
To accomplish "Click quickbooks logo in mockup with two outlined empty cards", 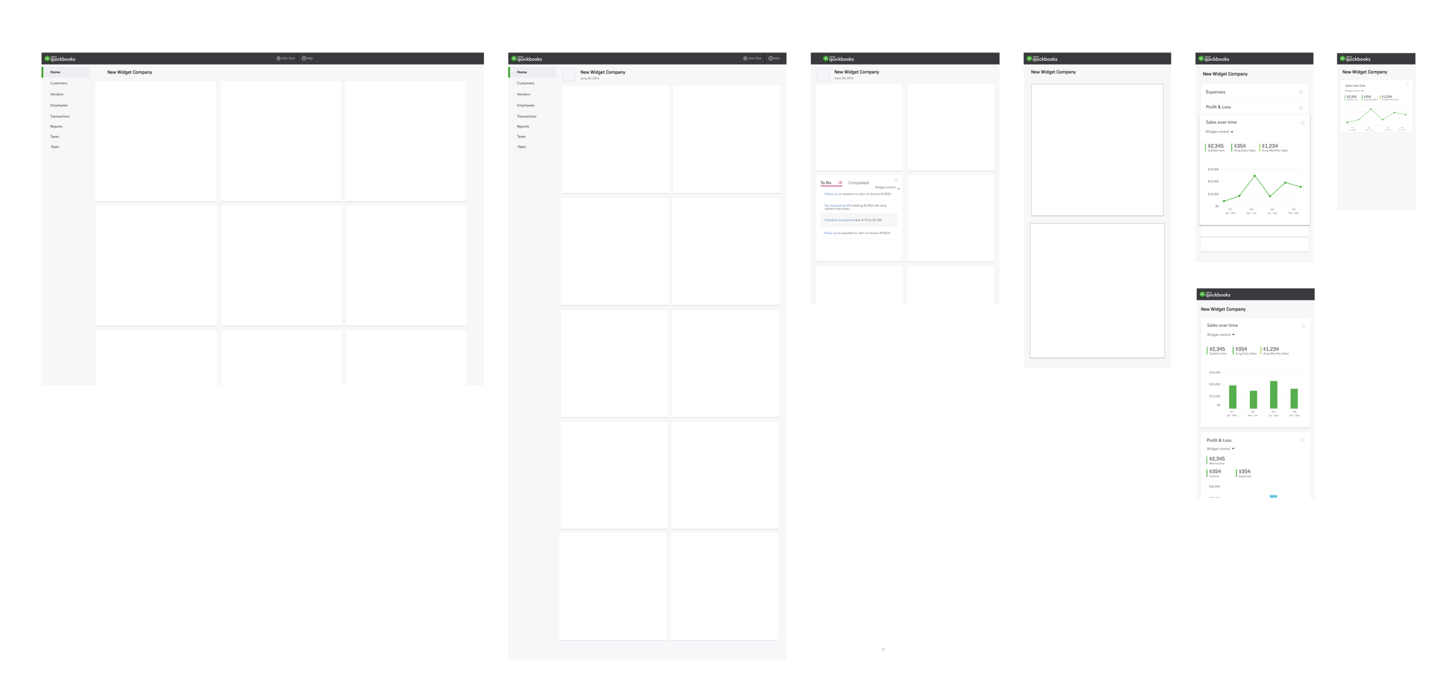I will pos(1042,58).
